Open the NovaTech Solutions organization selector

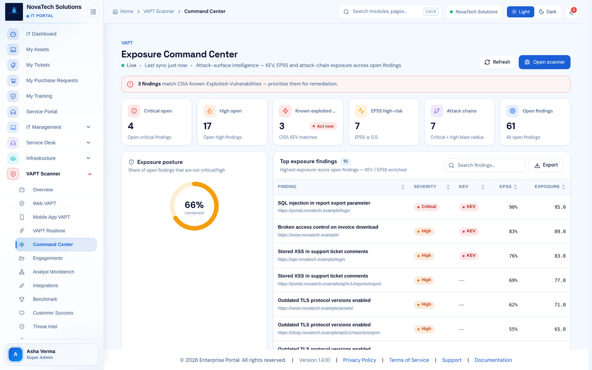click(x=474, y=12)
